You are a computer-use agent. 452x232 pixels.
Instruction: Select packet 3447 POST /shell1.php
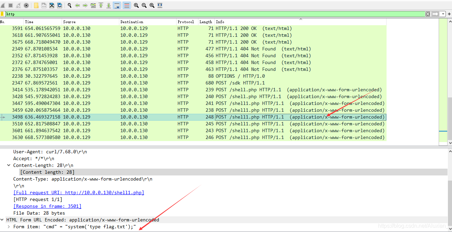click(x=193, y=103)
